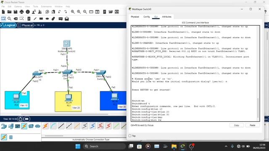This screenshot has height=151, width=269.
Task: Activate the Select tool
Action: (x=3, y=18)
